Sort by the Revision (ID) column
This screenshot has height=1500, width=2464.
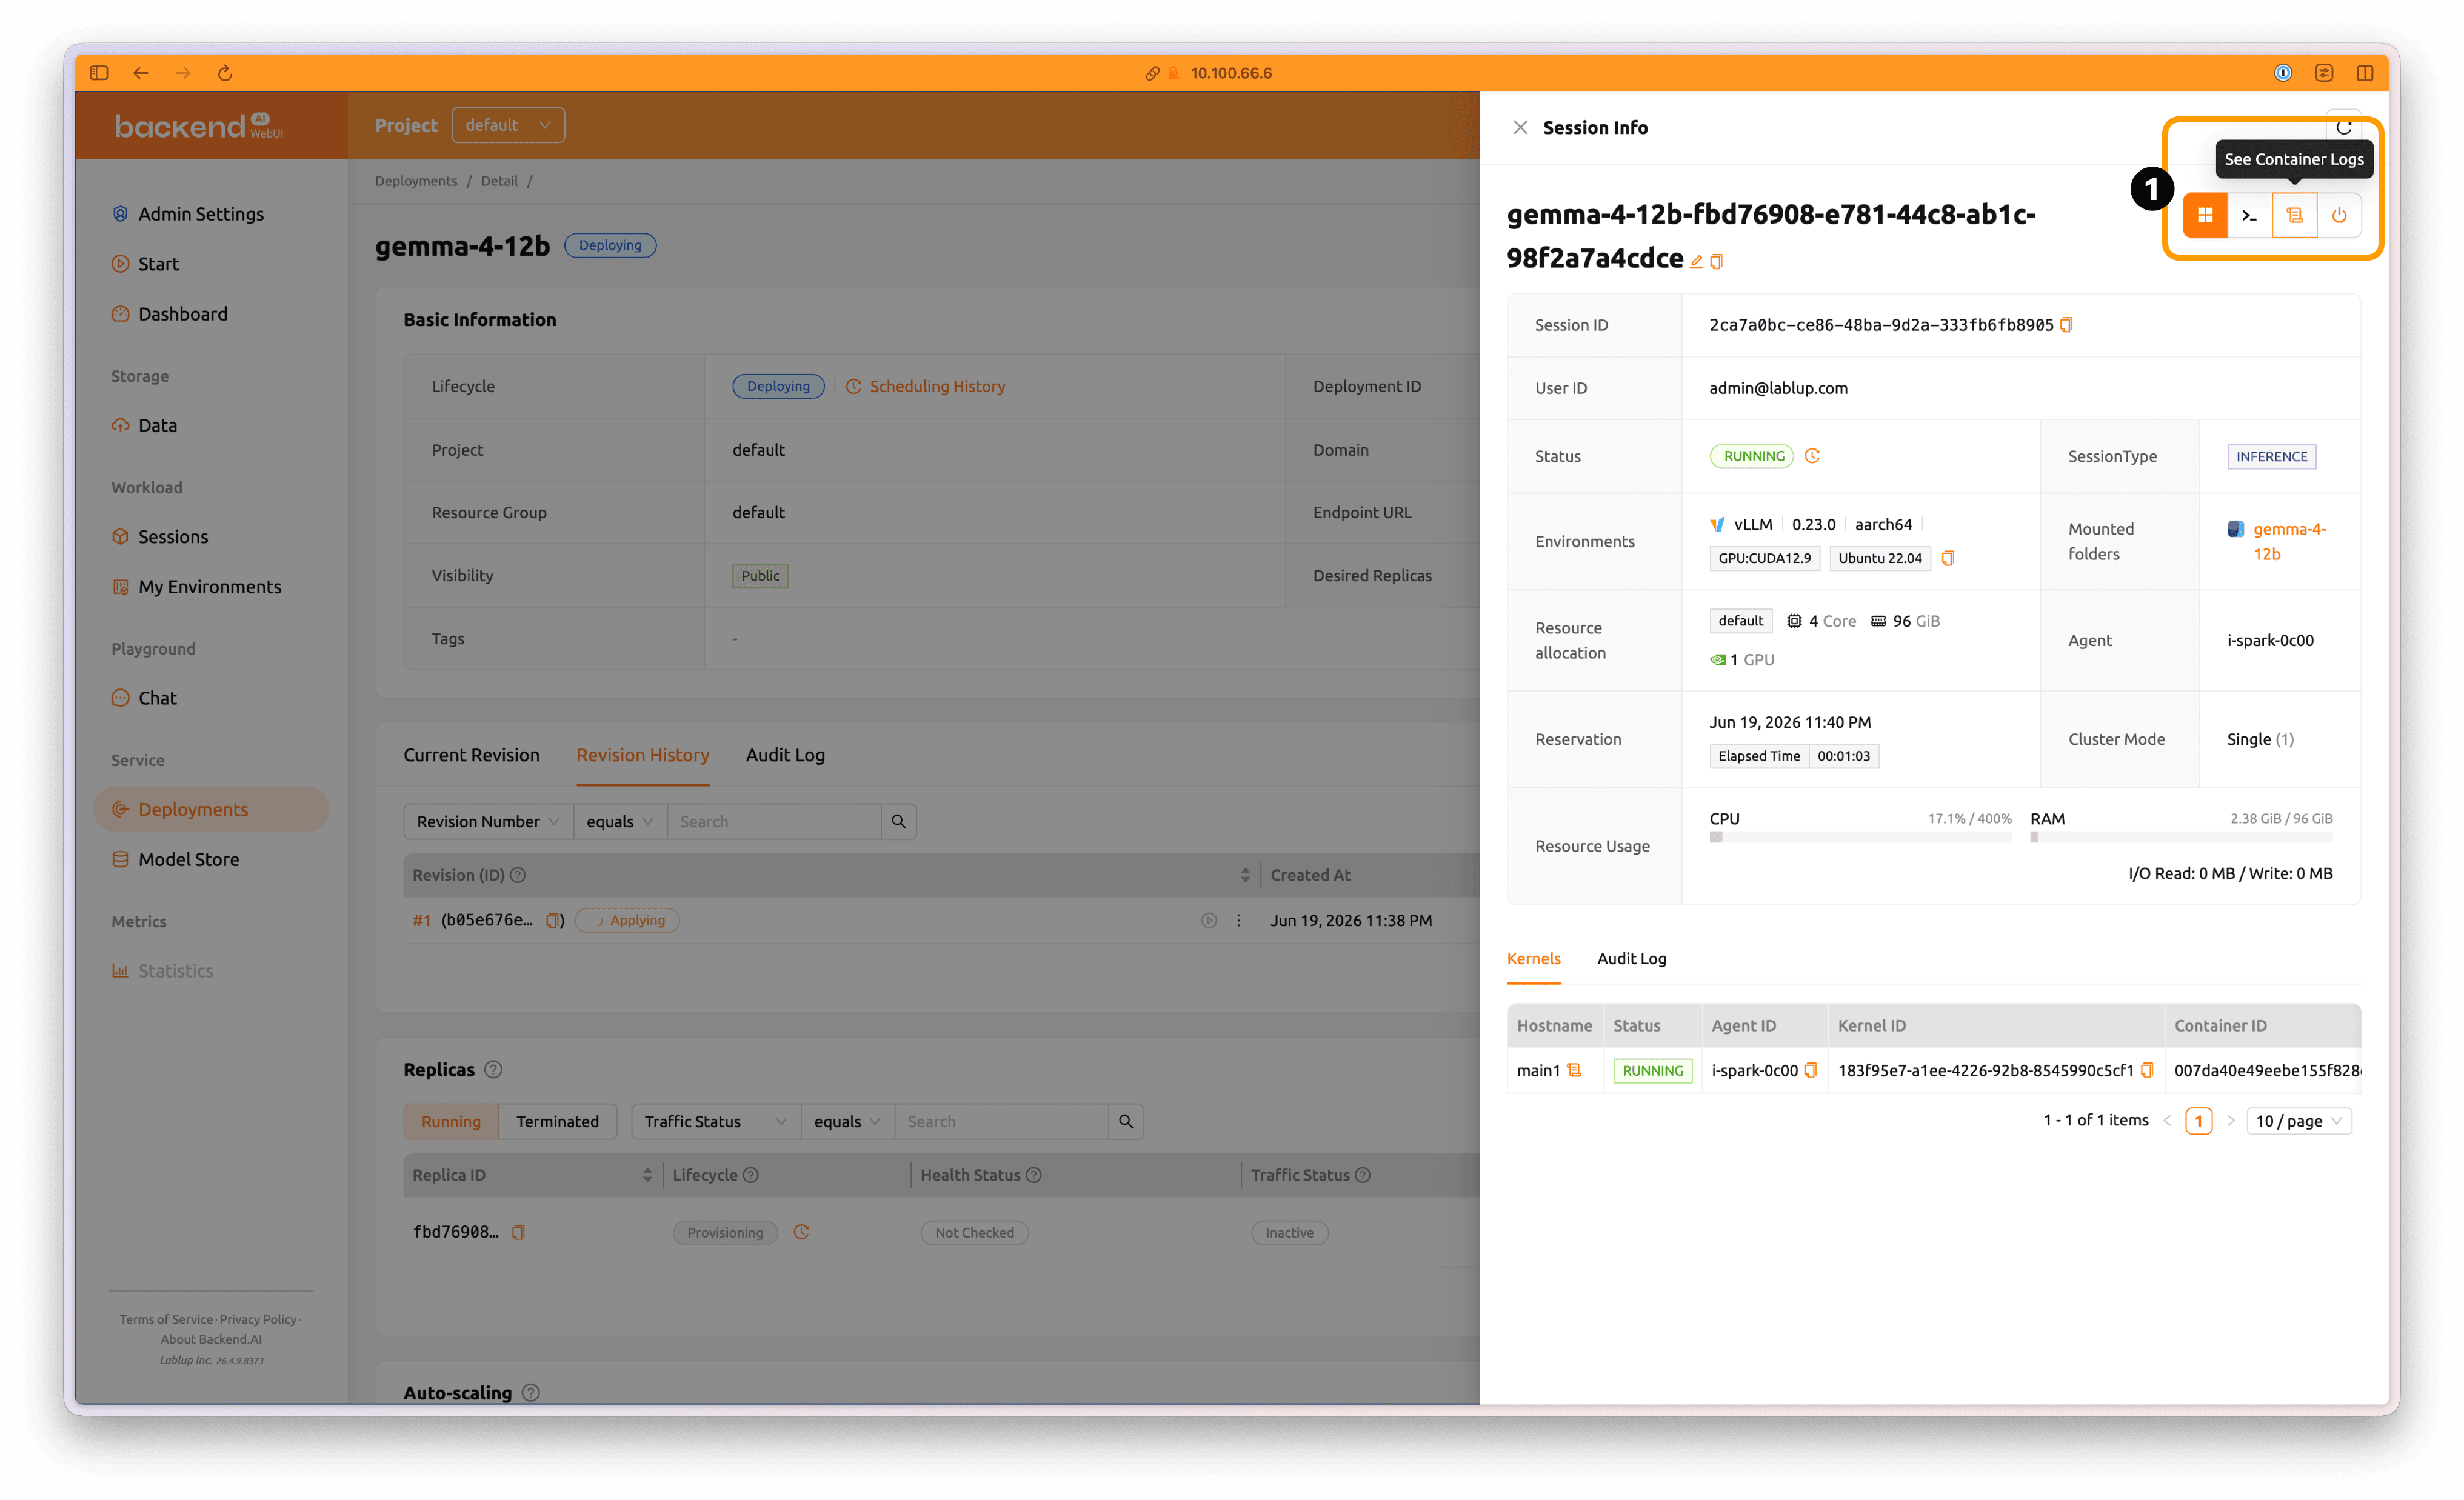tap(1245, 875)
